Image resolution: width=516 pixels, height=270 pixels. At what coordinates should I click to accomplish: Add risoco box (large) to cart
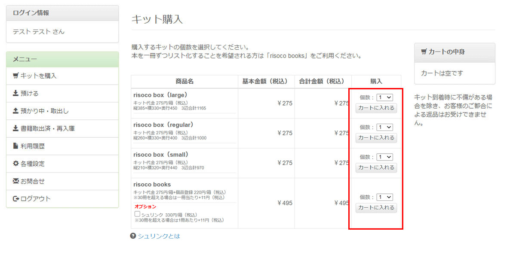pyautogui.click(x=376, y=108)
